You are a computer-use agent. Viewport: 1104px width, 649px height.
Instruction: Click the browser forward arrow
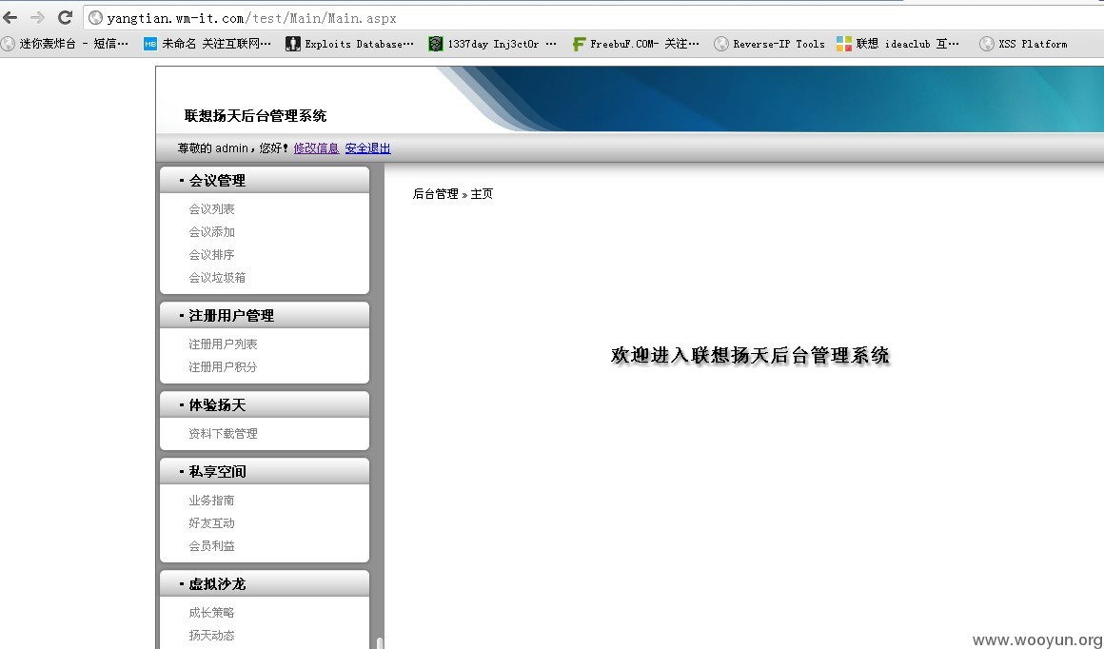pos(37,17)
